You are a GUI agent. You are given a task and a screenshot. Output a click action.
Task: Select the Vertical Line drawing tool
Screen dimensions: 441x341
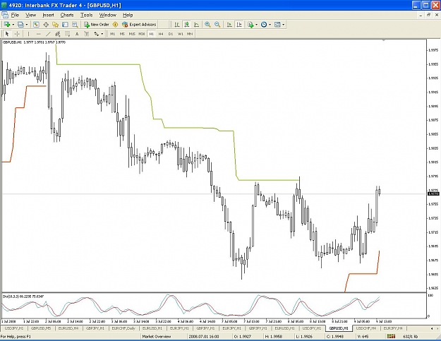(x=28, y=34)
